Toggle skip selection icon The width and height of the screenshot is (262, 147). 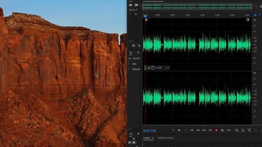[x=228, y=130]
